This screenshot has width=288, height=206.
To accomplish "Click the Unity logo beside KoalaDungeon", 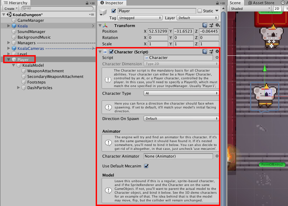I will 9,14.
